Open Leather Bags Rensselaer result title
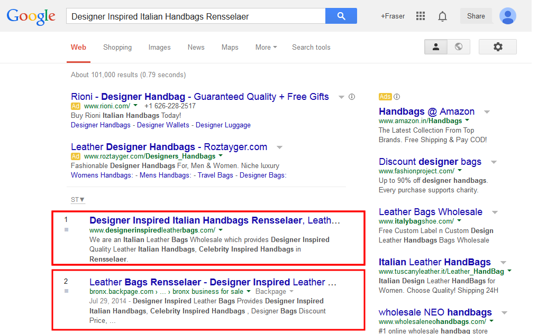 (213, 282)
